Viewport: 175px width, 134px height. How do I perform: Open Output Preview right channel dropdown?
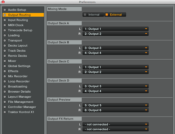(x=115, y=110)
